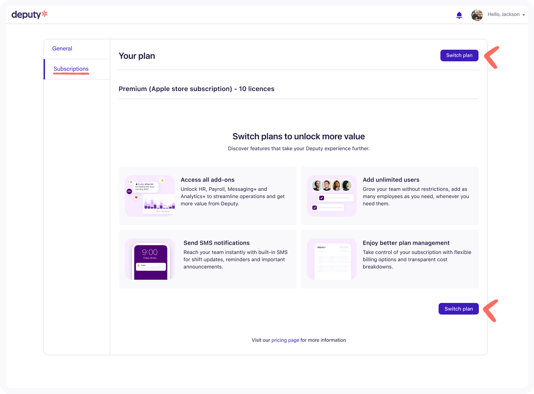The width and height of the screenshot is (534, 394).
Task: Open the General settings tab
Action: coord(62,49)
